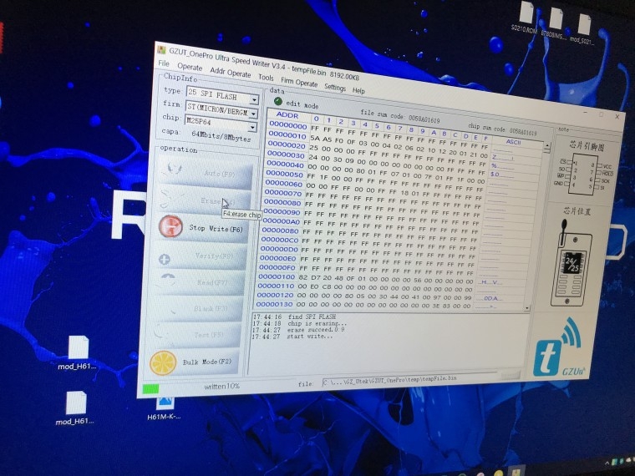This screenshot has height=476, width=635.
Task: Open the Tools menu
Action: pos(266,77)
